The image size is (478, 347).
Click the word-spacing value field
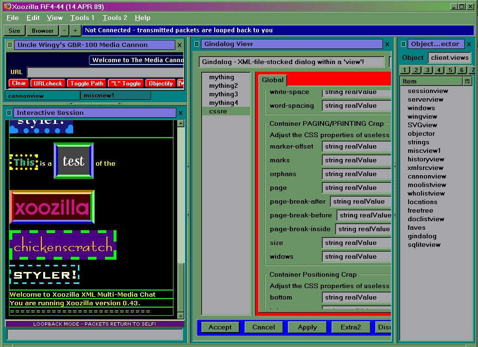pos(356,106)
